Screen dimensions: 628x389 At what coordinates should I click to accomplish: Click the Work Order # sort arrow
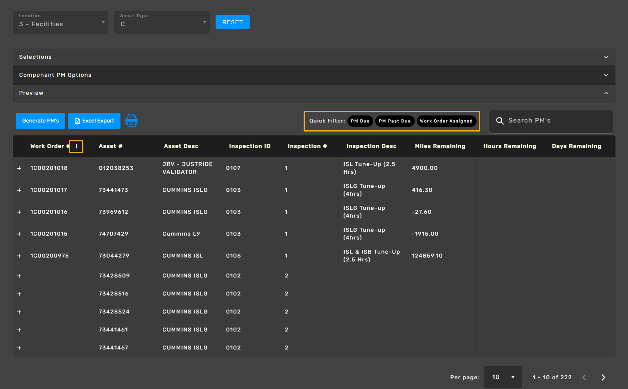(x=76, y=146)
